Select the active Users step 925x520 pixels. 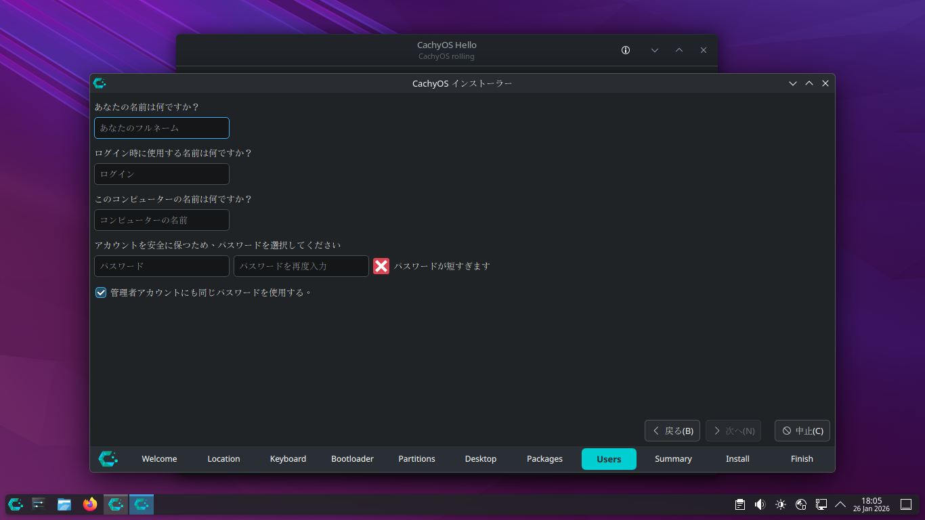[609, 459]
